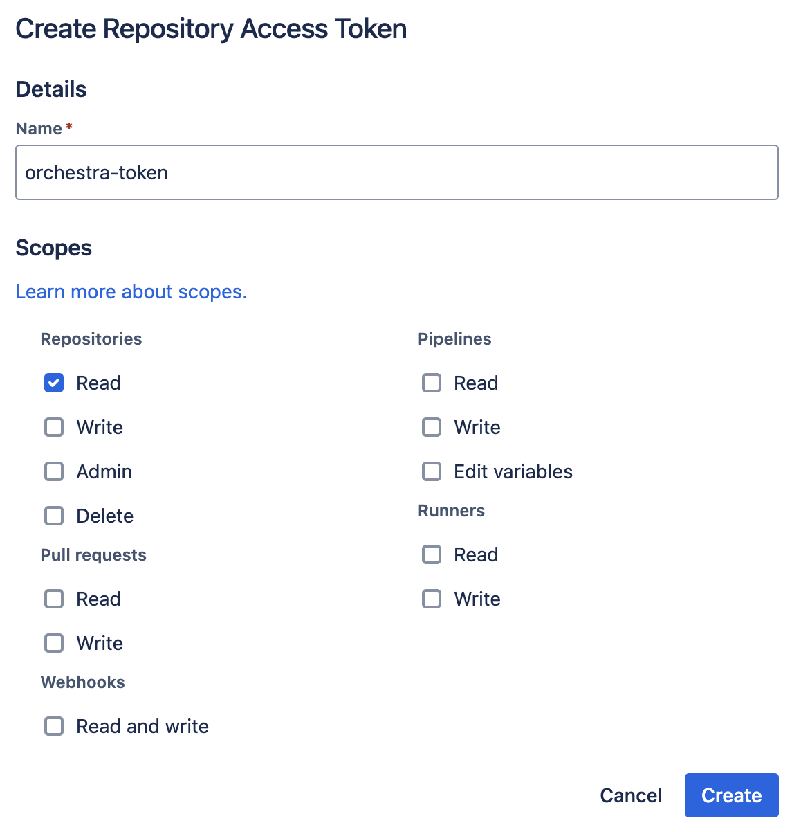Viewport: 801px width, 832px height.
Task: Enable Admin access for Repositories
Action: 53,471
